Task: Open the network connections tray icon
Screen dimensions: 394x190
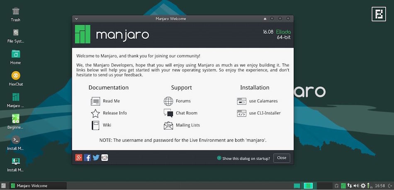Action: tap(350, 185)
